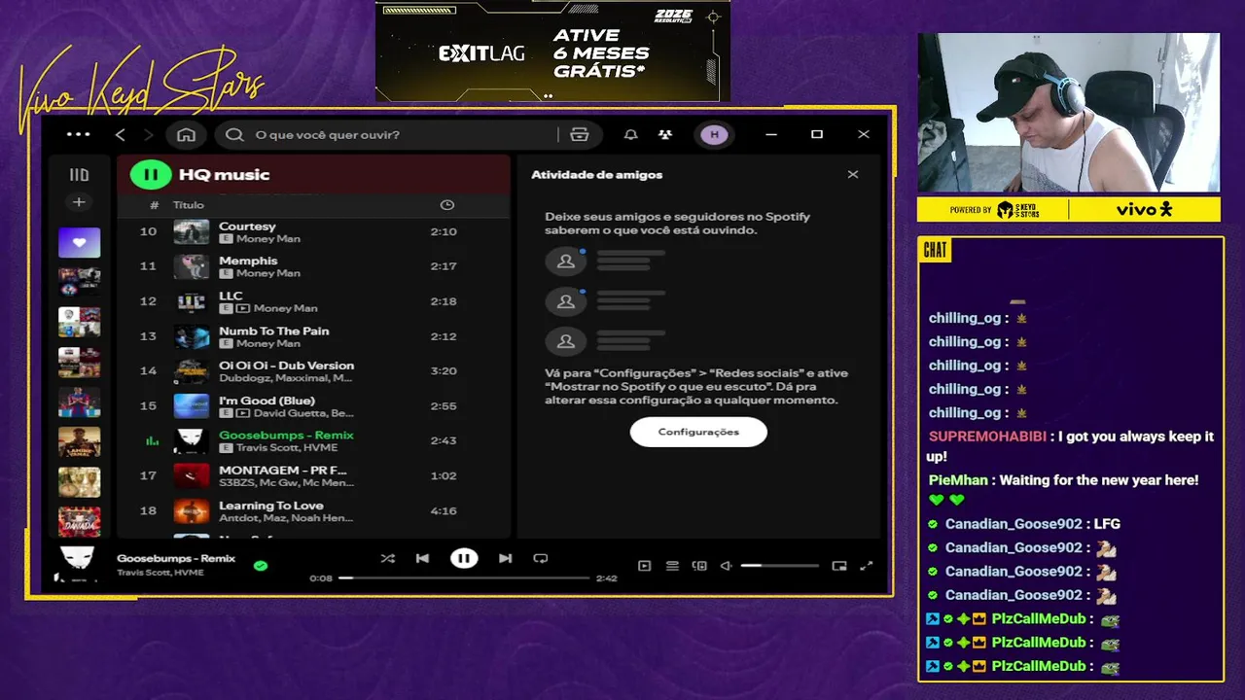Sort by the 'Título' column header
Viewport: 1245px width, 700px height.
click(x=189, y=205)
